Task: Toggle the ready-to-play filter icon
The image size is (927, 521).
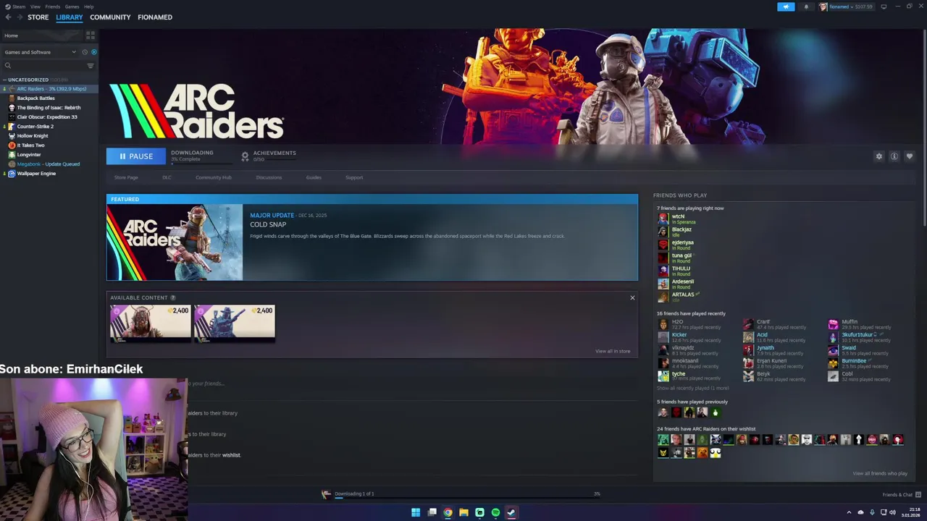Action: pyautogui.click(x=93, y=52)
